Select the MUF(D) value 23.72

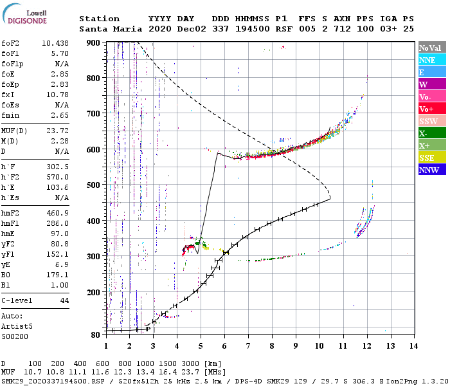[x=57, y=131]
